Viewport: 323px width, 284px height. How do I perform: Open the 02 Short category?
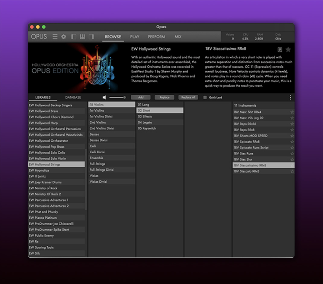pos(160,111)
